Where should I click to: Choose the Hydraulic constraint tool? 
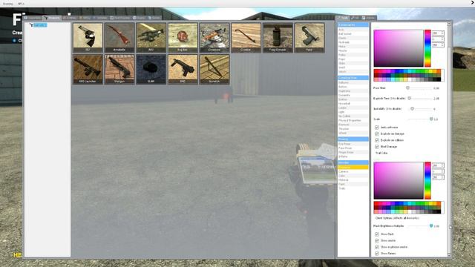(x=353, y=42)
